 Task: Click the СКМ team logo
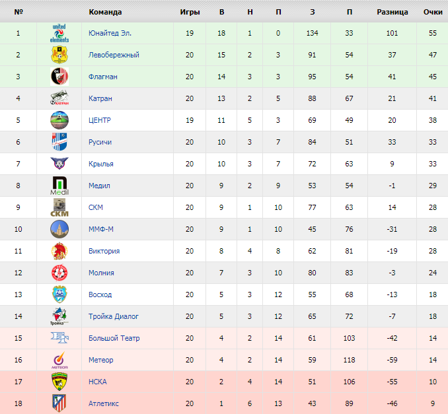(x=59, y=207)
